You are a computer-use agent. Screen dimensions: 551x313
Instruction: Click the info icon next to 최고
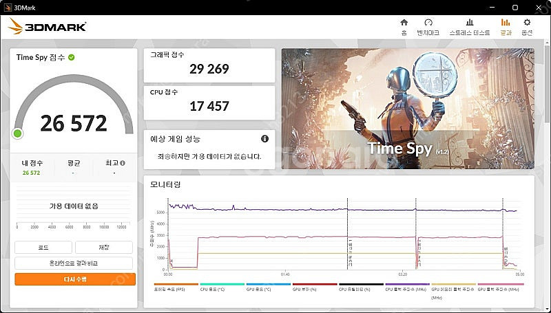pos(123,163)
